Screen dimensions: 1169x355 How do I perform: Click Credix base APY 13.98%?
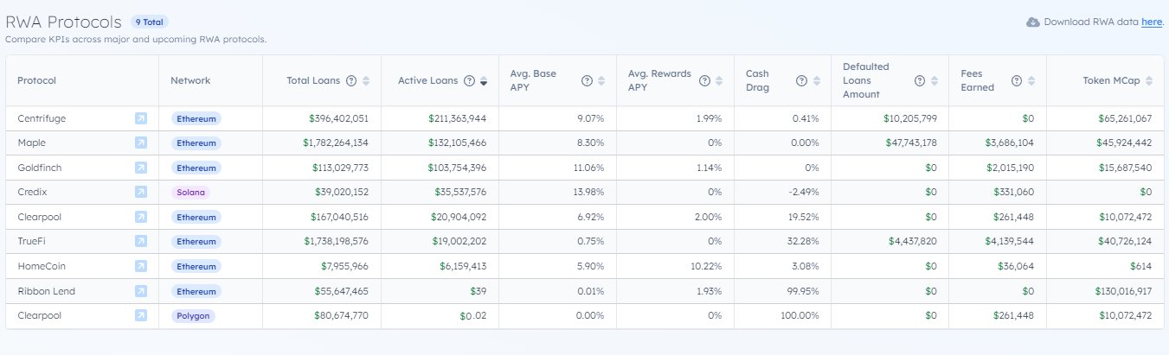point(588,192)
